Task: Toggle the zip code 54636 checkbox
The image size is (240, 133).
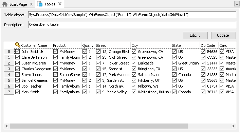Action: point(203,52)
